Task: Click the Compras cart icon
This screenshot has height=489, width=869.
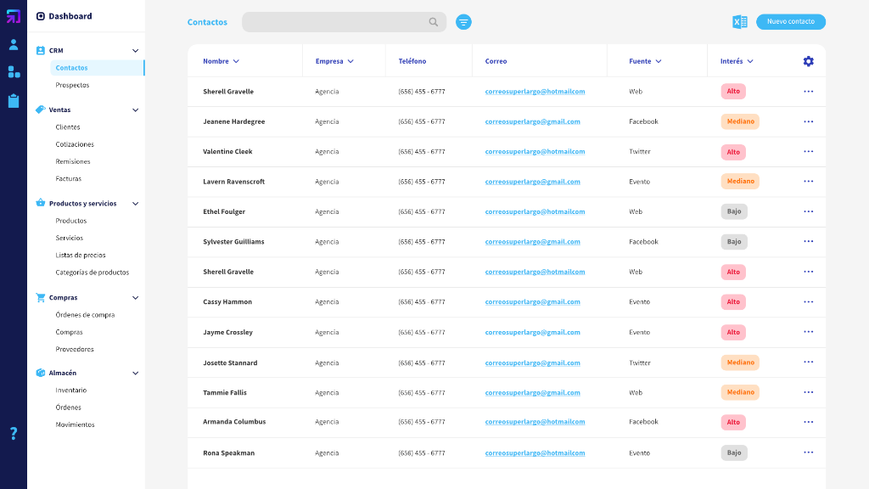Action: click(x=41, y=297)
